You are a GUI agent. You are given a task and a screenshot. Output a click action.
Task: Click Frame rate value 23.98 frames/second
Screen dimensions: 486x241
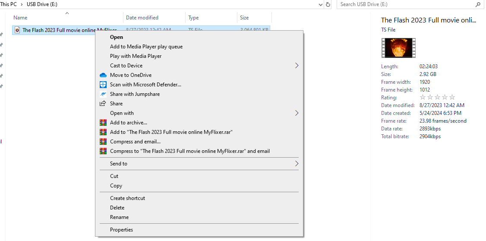(x=443, y=121)
